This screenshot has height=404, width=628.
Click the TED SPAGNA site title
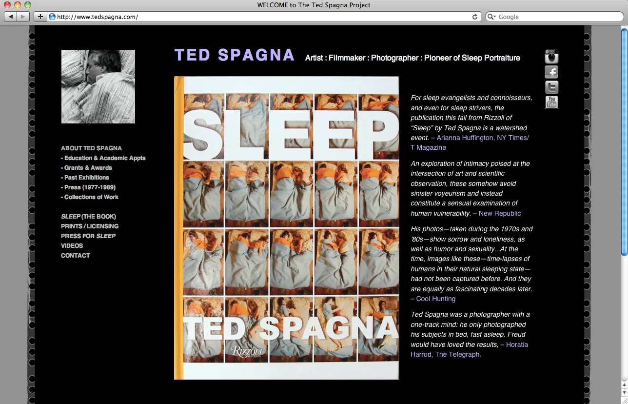pos(235,55)
